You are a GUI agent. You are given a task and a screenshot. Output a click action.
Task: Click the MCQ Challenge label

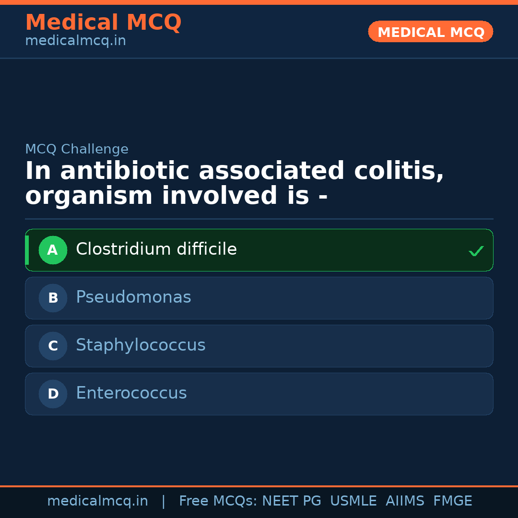point(77,149)
